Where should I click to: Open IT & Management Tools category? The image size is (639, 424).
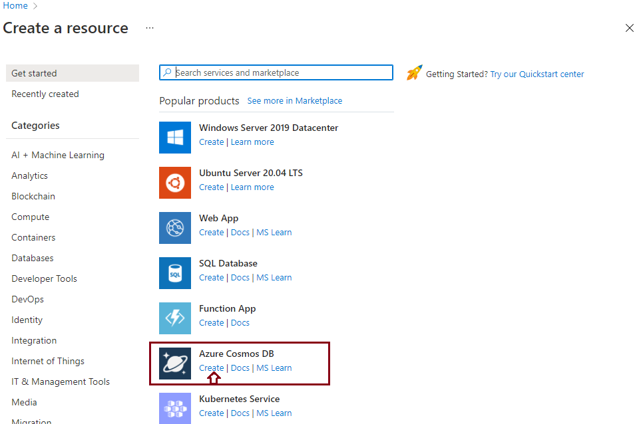pos(61,381)
